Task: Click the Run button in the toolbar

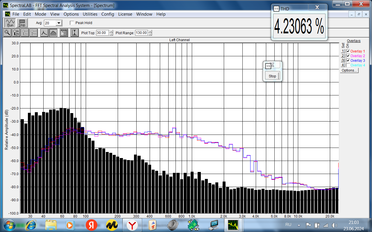Action: coord(10,23)
